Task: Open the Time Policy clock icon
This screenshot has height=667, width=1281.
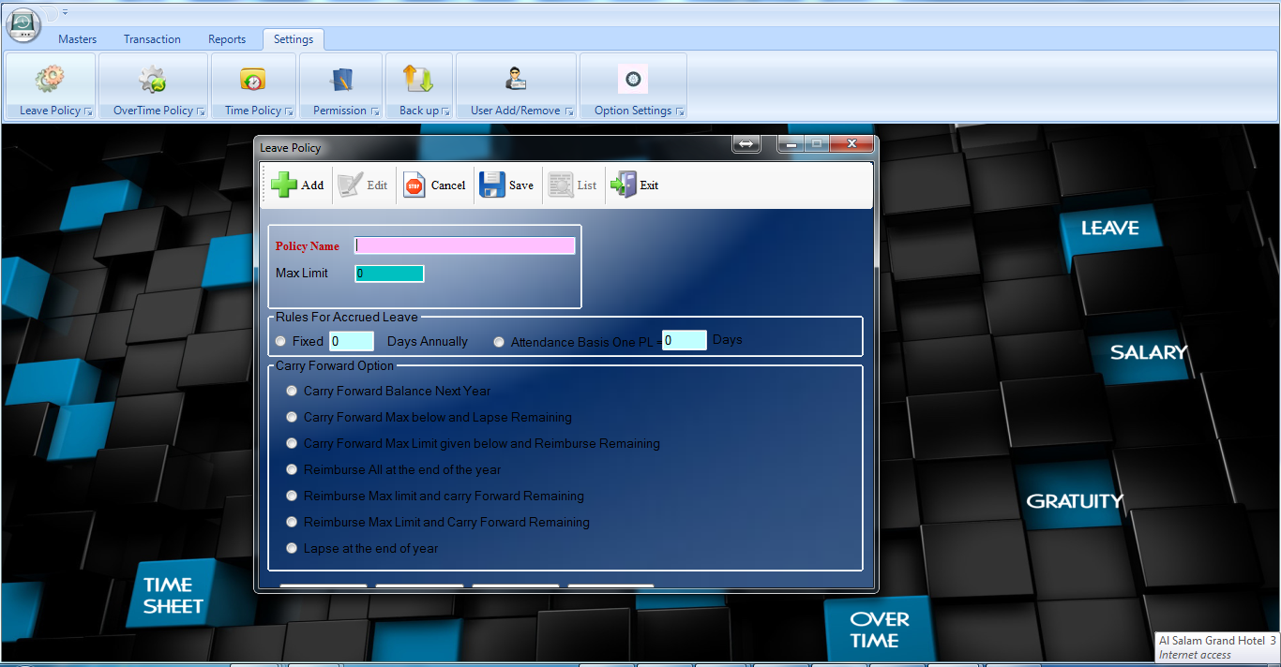Action: 253,80
